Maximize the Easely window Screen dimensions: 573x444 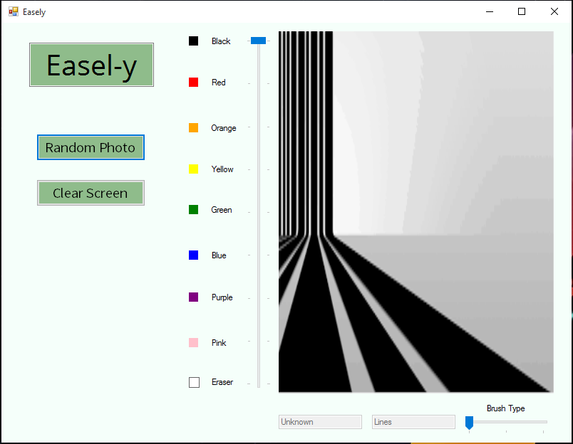tap(522, 11)
